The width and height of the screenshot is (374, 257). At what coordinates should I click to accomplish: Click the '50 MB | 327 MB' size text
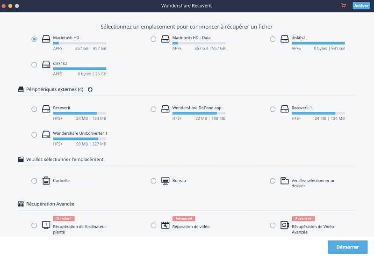pos(91,144)
